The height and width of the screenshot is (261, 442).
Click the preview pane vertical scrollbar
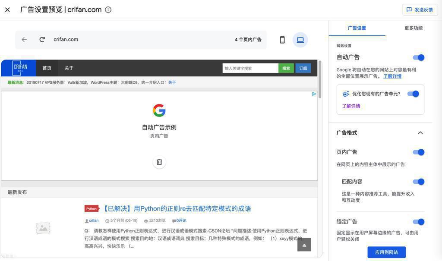(x=320, y=79)
